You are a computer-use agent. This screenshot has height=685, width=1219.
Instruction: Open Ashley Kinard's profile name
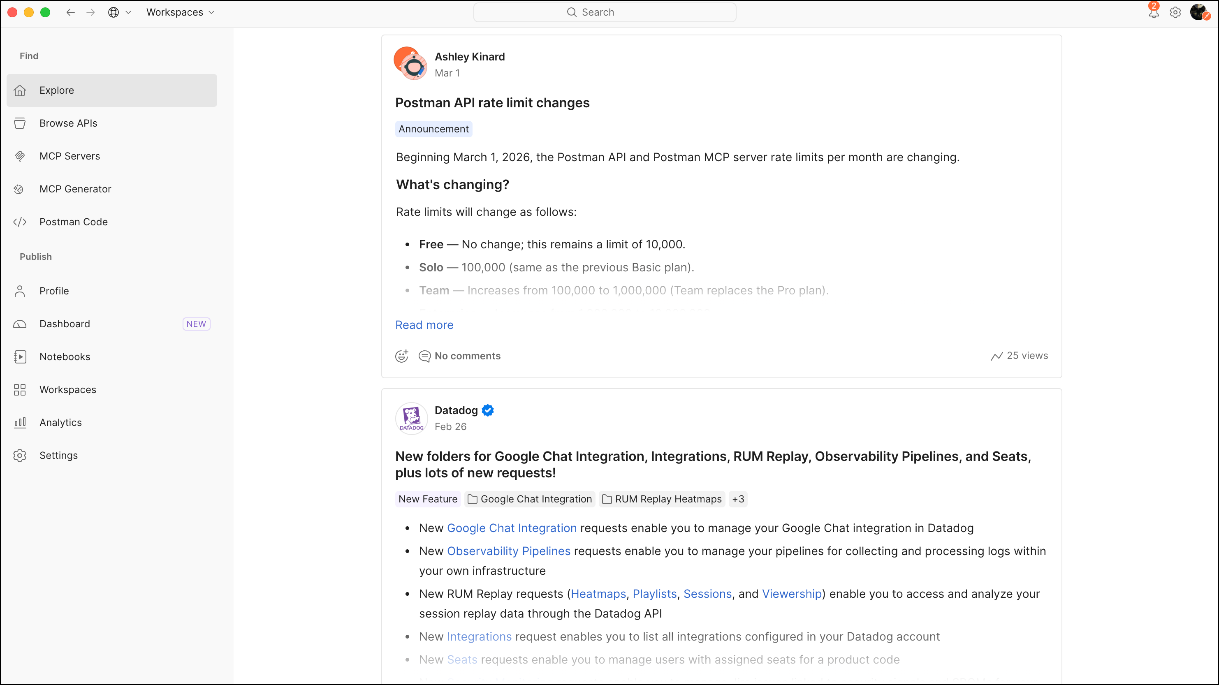[470, 57]
